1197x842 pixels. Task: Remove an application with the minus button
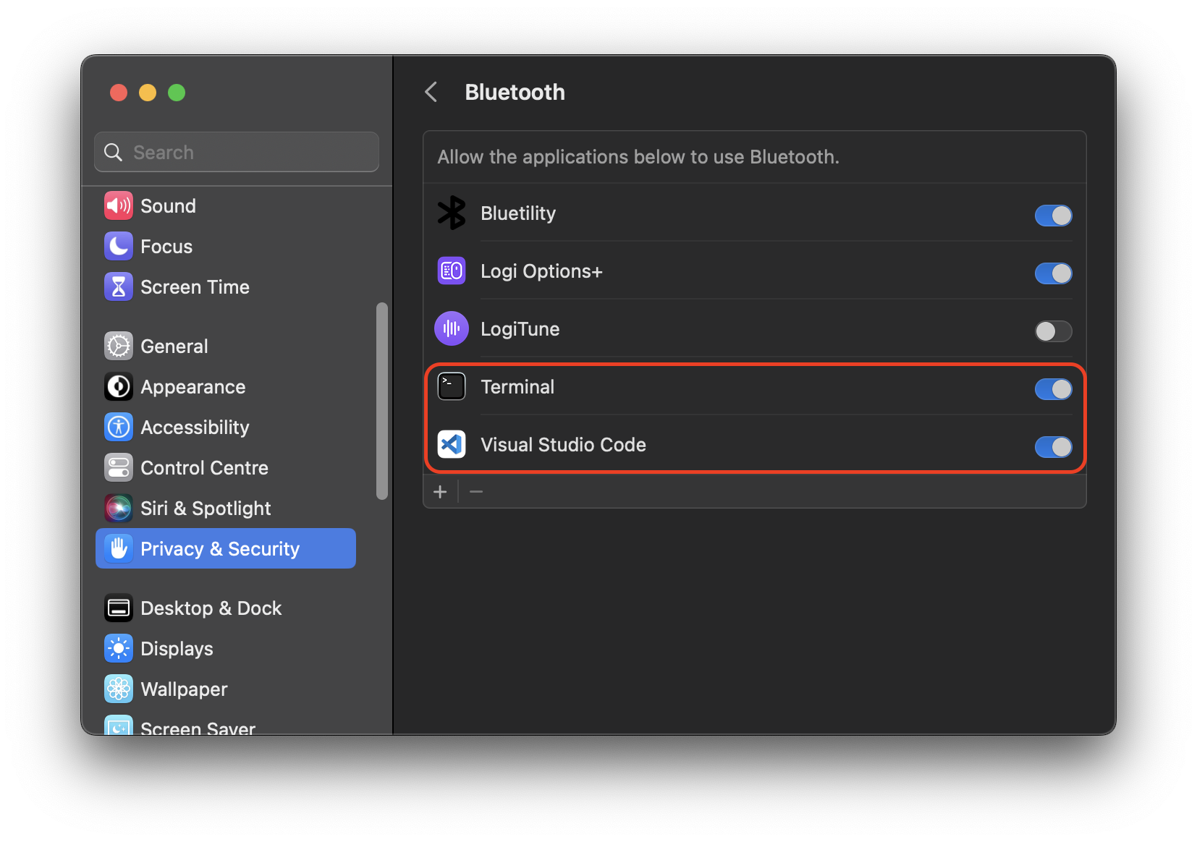click(476, 492)
